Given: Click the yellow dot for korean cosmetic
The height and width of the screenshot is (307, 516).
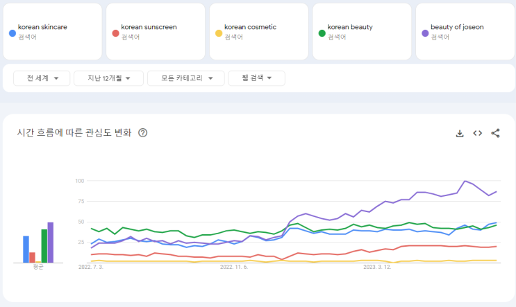Looking at the screenshot, I should 219,33.
